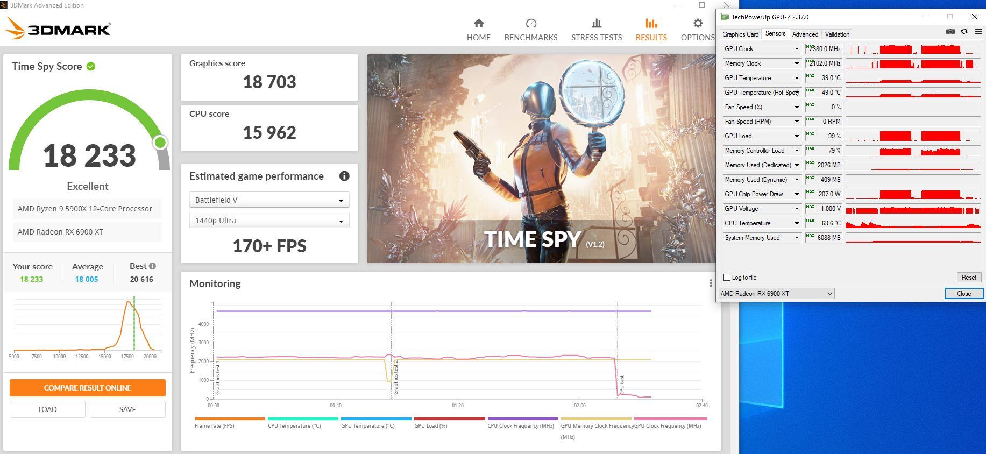Toggle CPU Clock Frequency legend series

pyautogui.click(x=522, y=422)
